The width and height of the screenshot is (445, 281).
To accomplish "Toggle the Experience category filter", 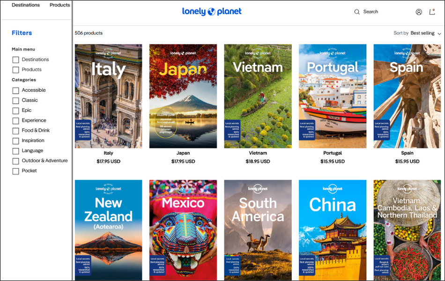I will click(16, 121).
